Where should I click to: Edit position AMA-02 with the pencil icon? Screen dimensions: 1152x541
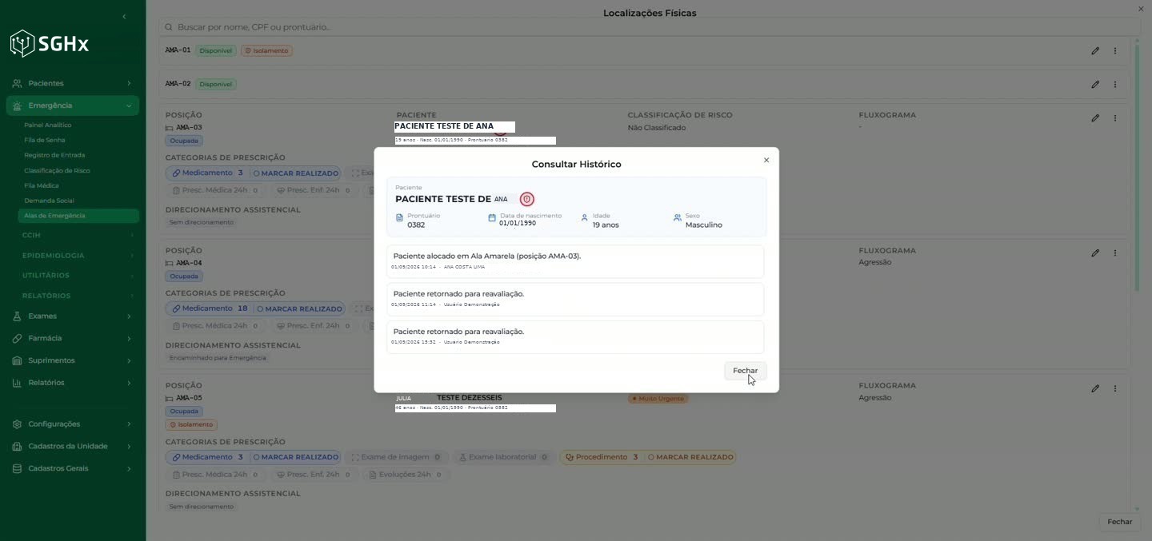pos(1095,84)
